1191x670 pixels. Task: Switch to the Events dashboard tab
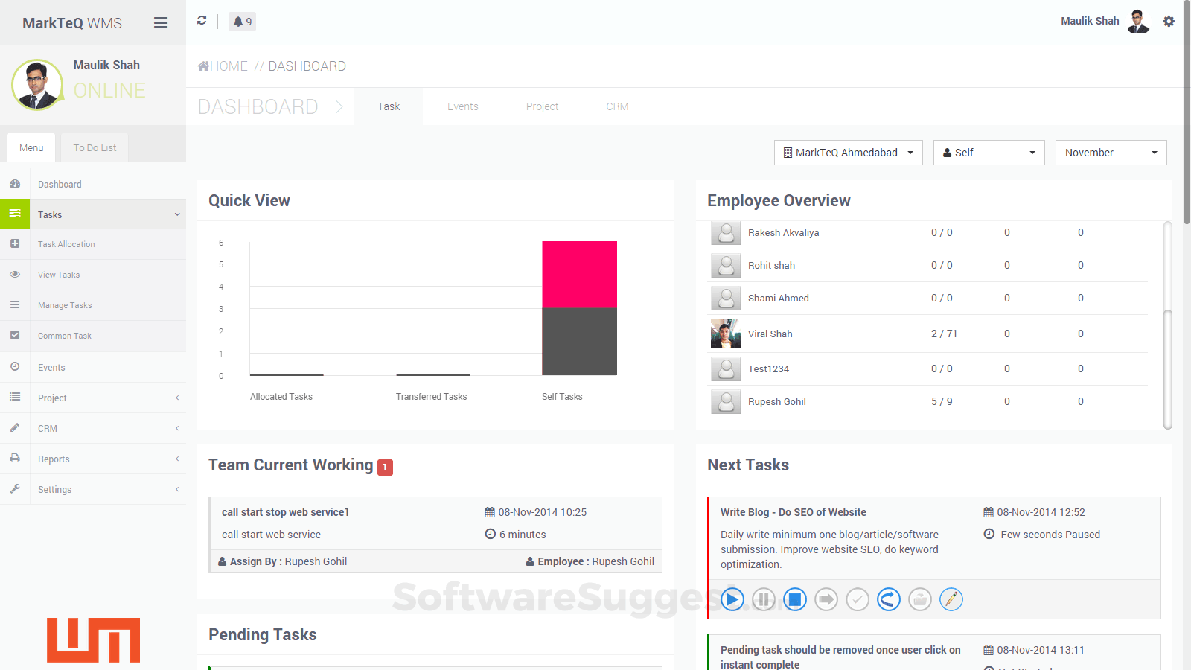pyautogui.click(x=463, y=106)
